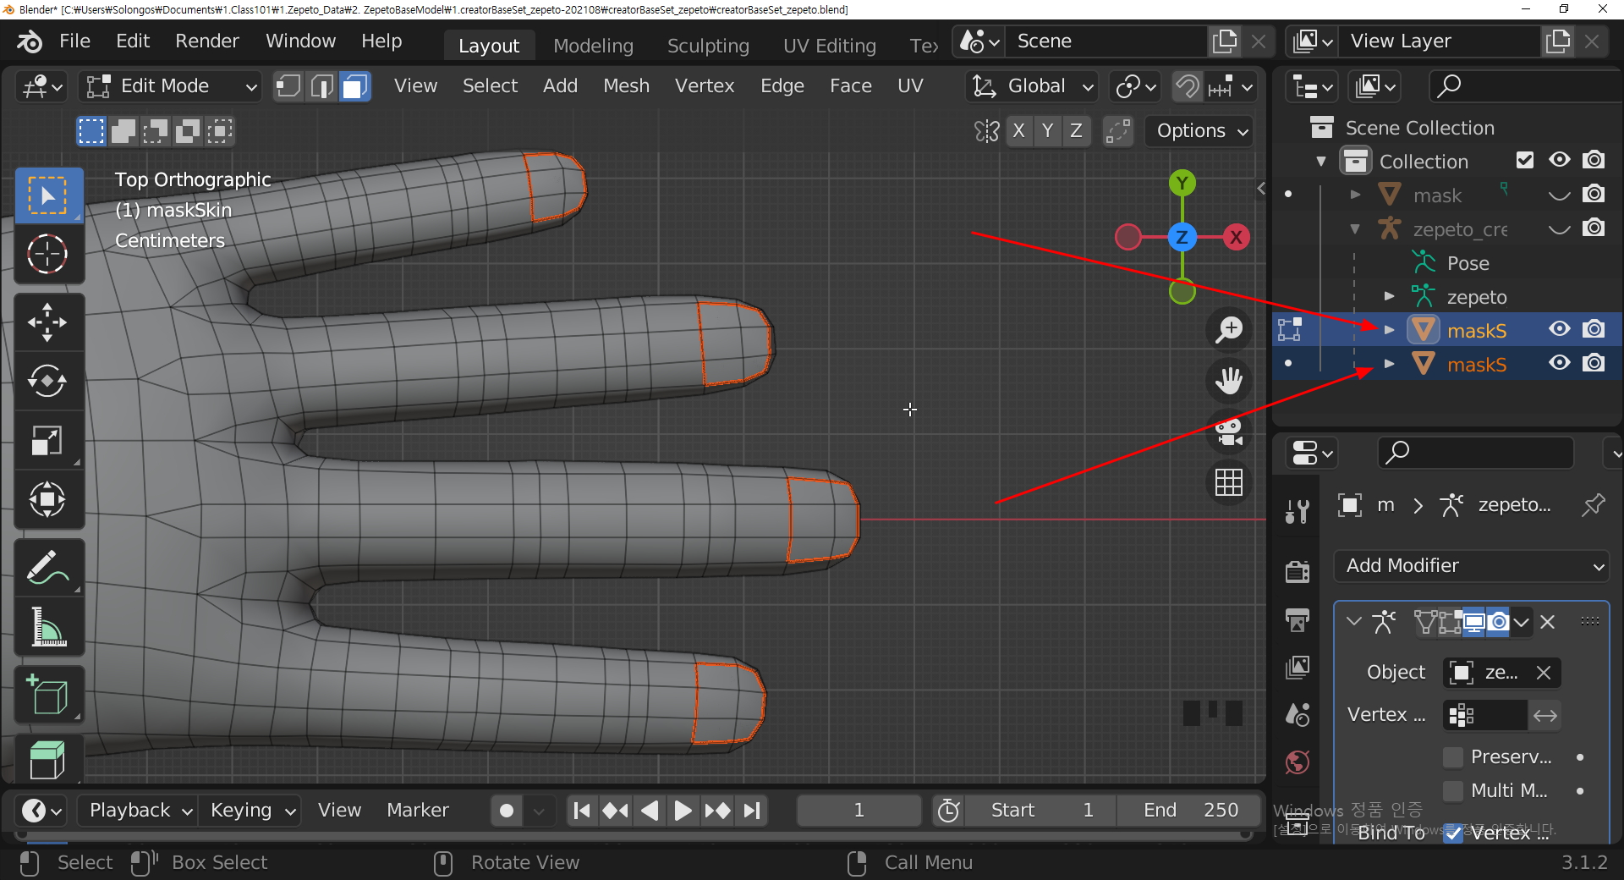Expand the zepeto tree item
The height and width of the screenshot is (880, 1624).
point(1389,296)
